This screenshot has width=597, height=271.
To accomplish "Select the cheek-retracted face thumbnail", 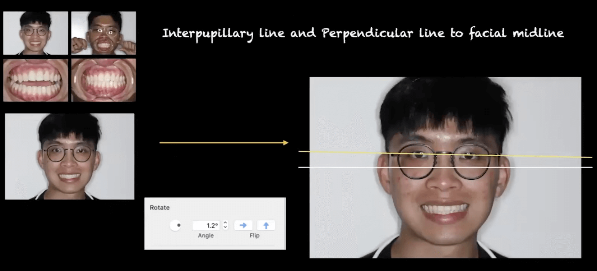I will coord(103,33).
